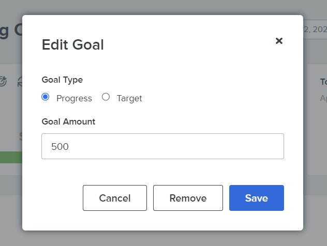Click the goal target icon behind the dialog
327x246 pixels.
click(x=3, y=81)
